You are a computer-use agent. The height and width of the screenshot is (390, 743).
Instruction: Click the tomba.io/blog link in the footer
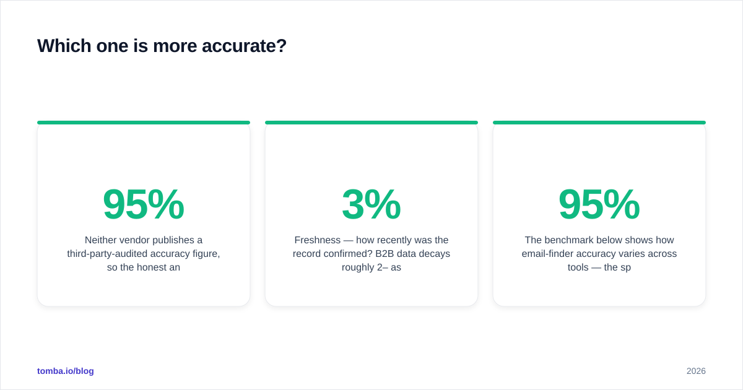coord(66,371)
